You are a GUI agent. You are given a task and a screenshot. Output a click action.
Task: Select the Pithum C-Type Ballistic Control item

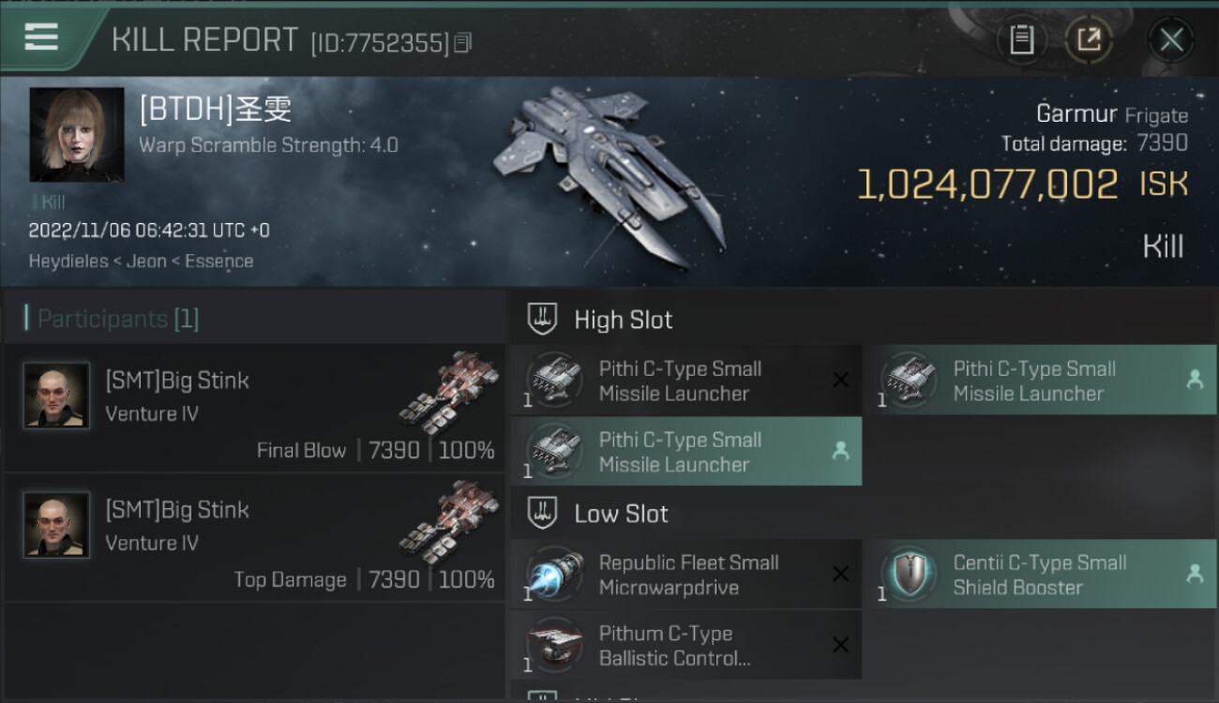coord(686,646)
